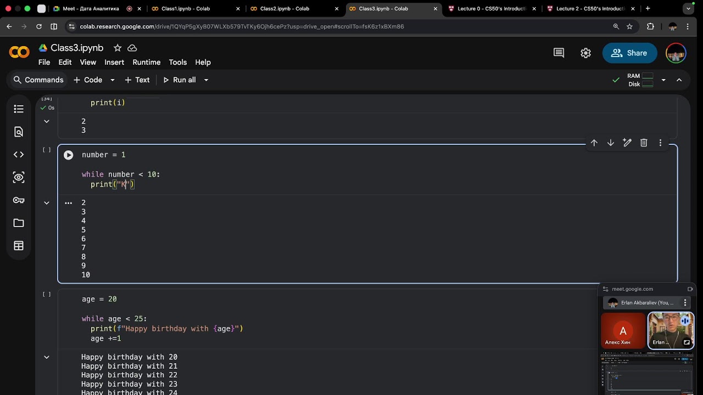Open the Code insert dropdown arrow
Screen dimensions: 703x395
pos(112,80)
